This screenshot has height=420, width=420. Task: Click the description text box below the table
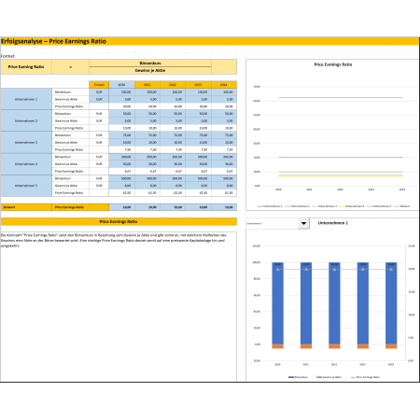click(x=119, y=306)
